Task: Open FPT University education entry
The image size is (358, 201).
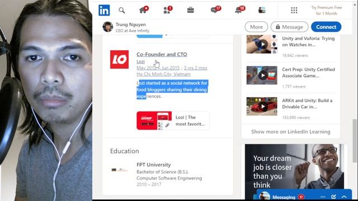Action: pyautogui.click(x=153, y=165)
